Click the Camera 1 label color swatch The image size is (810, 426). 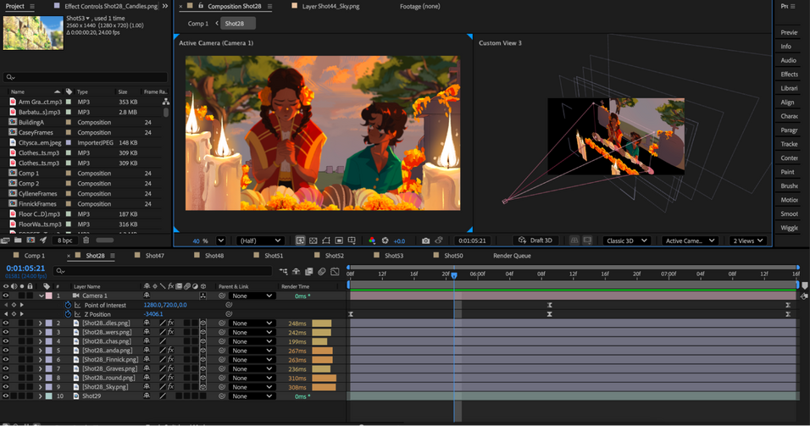tap(48, 296)
